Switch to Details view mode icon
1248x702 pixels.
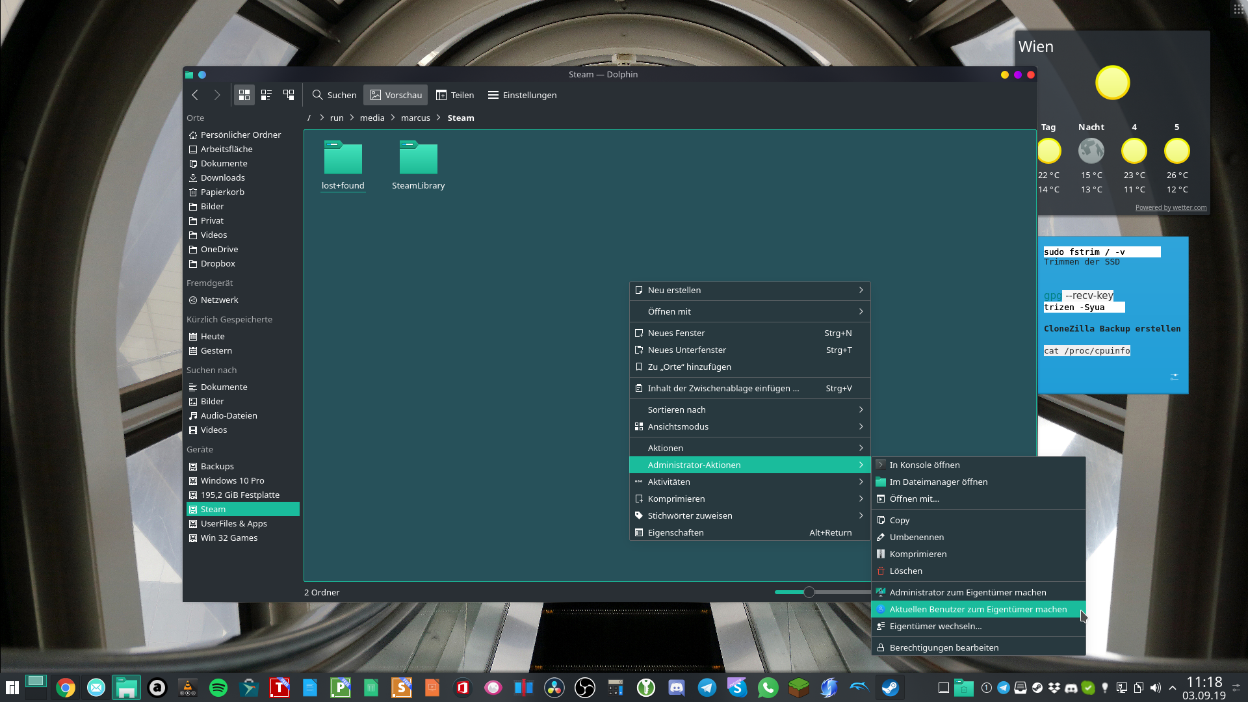point(289,95)
